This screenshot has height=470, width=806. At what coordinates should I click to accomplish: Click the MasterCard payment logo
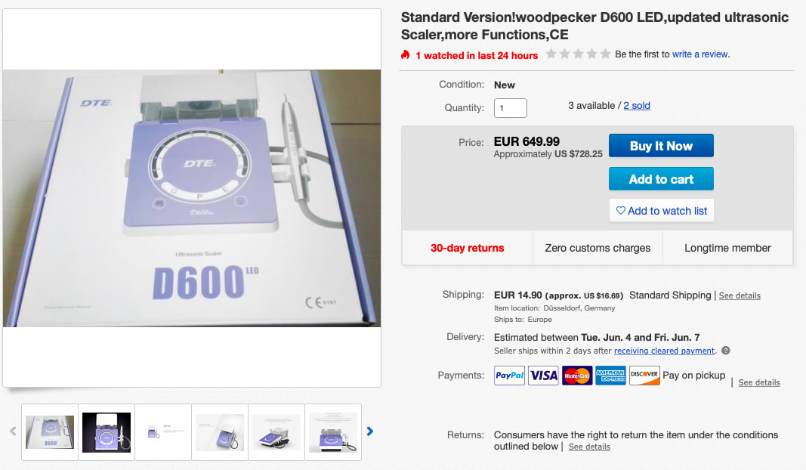pos(577,376)
